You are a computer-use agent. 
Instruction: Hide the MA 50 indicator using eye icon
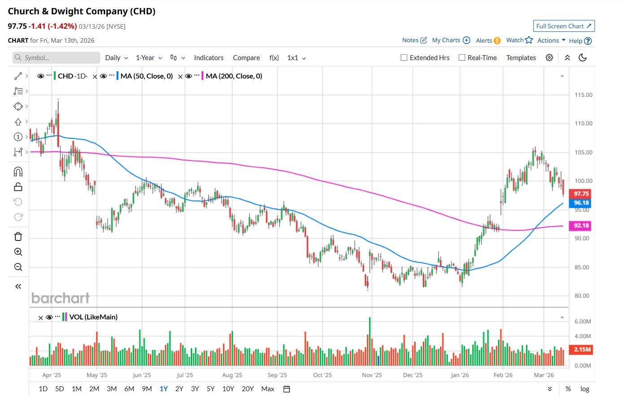[104, 76]
